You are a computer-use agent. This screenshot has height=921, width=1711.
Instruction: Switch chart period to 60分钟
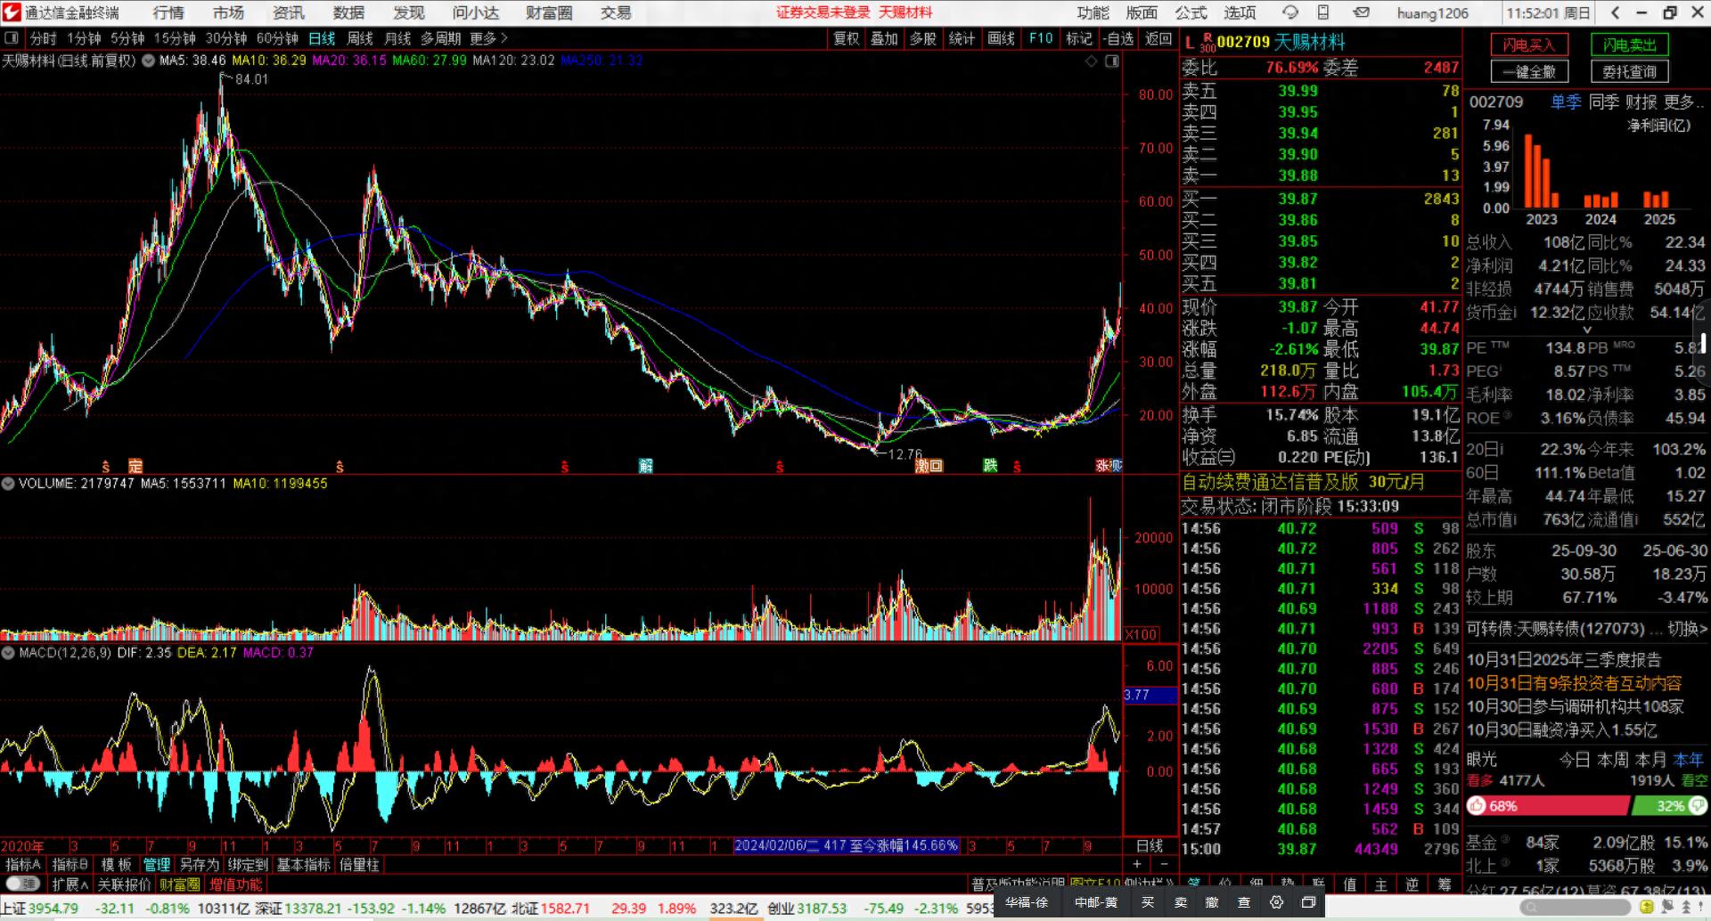tap(277, 38)
